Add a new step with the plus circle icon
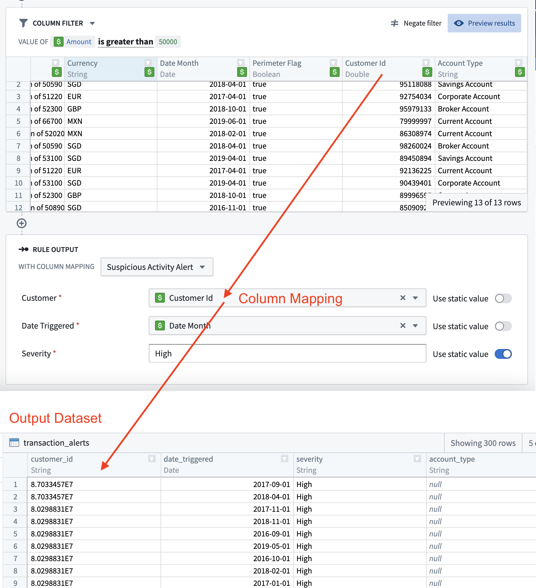 point(22,223)
